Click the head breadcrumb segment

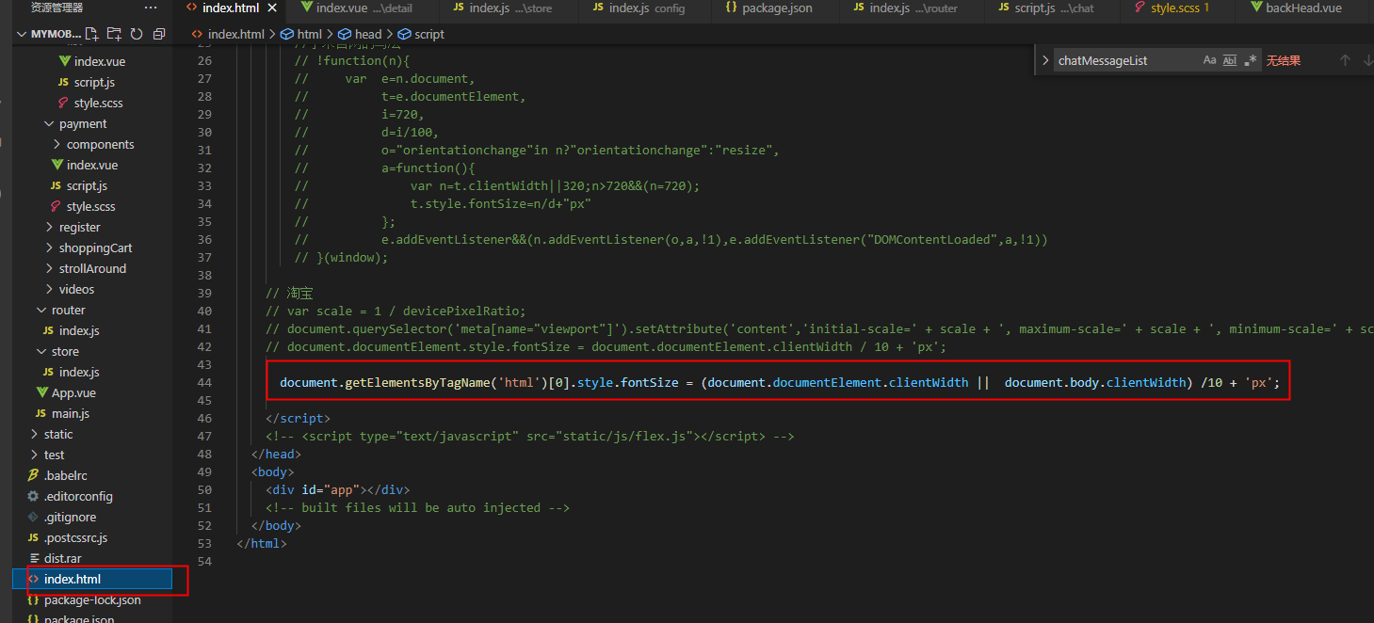click(x=361, y=34)
